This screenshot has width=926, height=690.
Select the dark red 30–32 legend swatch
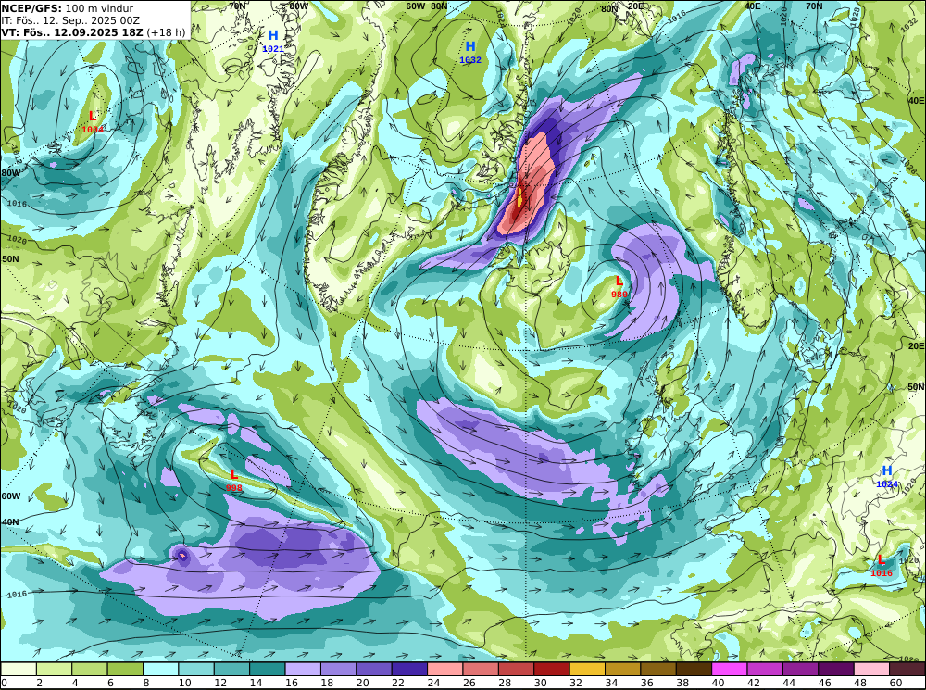tap(552, 669)
